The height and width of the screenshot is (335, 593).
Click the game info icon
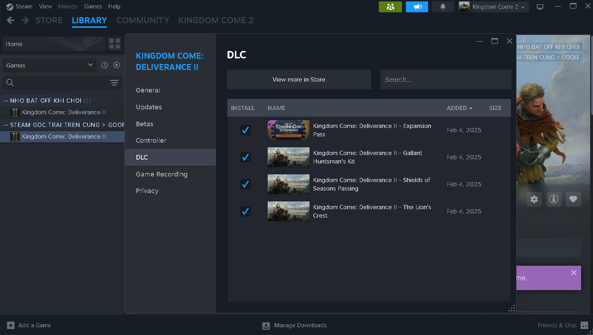tap(554, 199)
